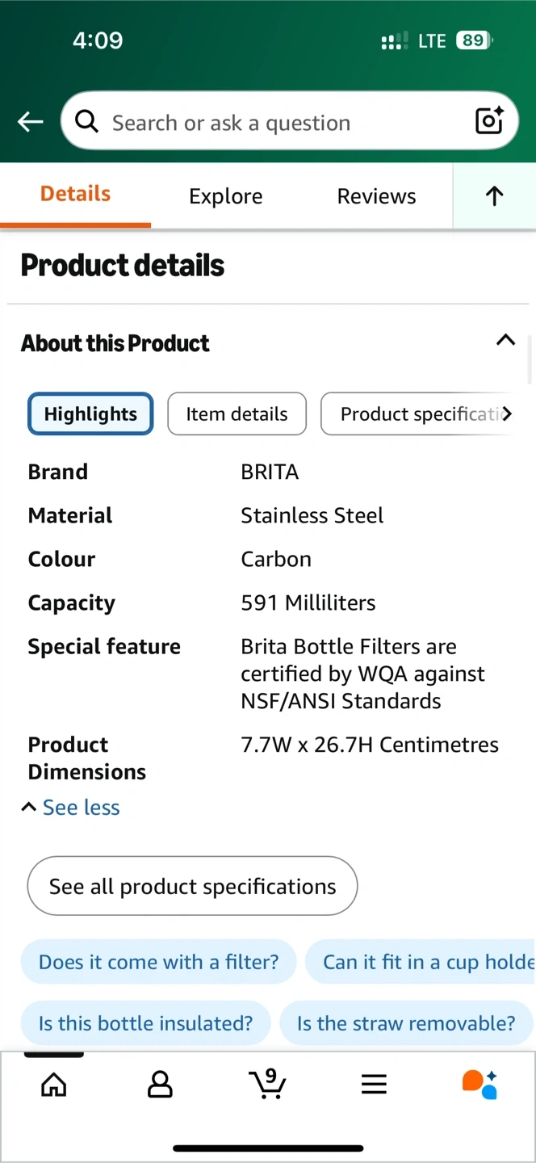Open the shopping cart icon
This screenshot has width=536, height=1163.
pyautogui.click(x=267, y=1084)
